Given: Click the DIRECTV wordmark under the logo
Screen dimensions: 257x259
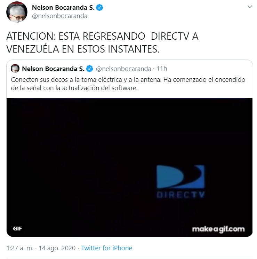Looking at the screenshot, I should [180, 195].
